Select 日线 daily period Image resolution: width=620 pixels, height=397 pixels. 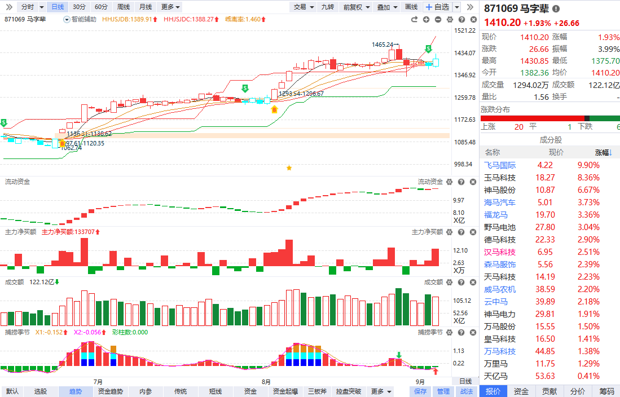tap(58, 7)
